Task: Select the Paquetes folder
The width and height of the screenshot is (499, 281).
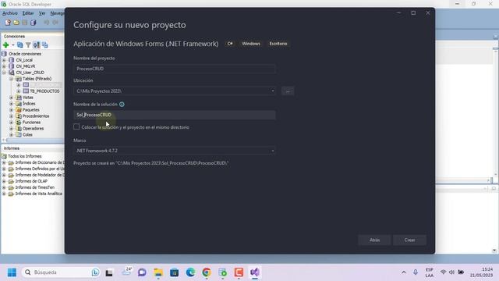Action: tap(31, 109)
